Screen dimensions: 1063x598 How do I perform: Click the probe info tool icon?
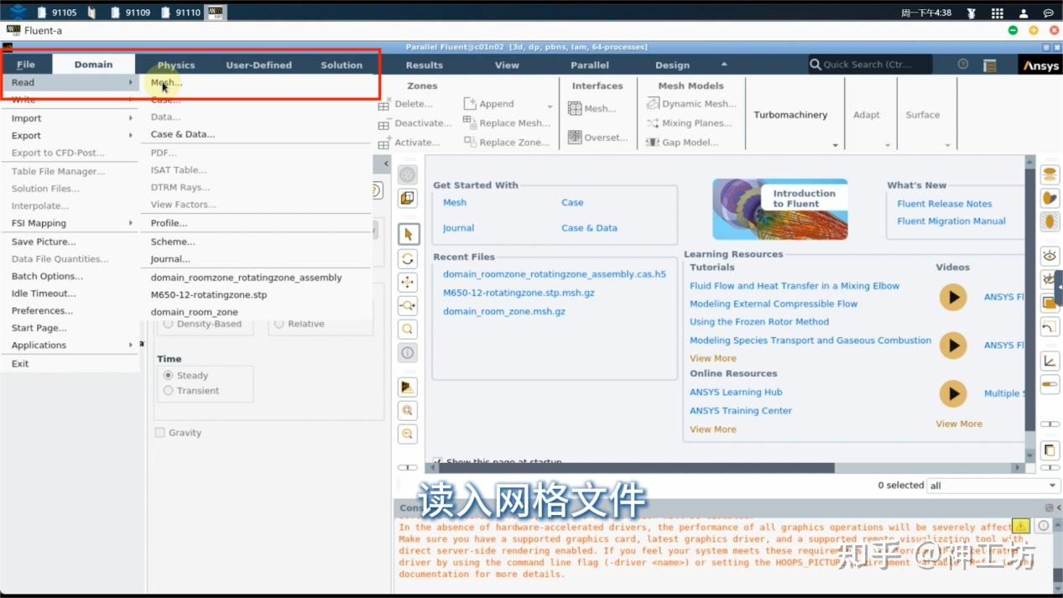408,352
